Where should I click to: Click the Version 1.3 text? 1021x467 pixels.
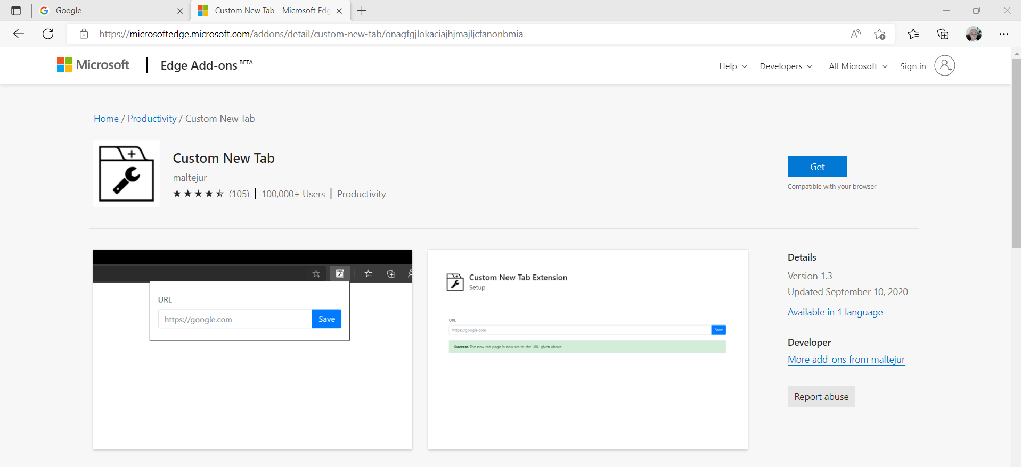click(810, 276)
